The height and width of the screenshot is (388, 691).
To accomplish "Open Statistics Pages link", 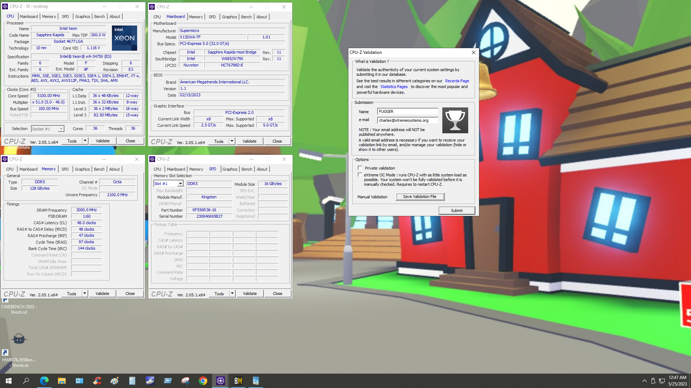I will coord(394,87).
